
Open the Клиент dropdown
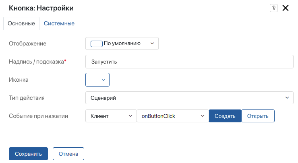pyautogui.click(x=111, y=116)
